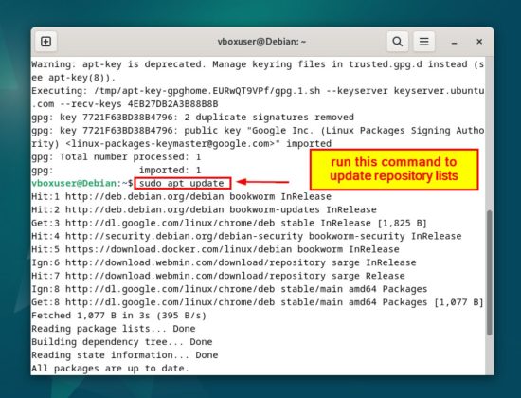Click the terminal search icon
521x398 pixels.
tap(398, 42)
